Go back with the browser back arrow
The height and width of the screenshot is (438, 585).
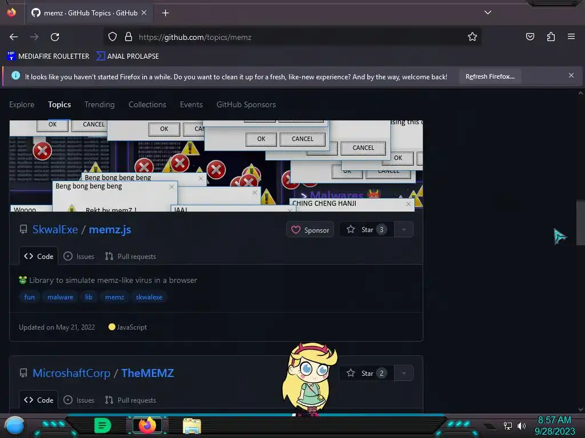coord(14,37)
